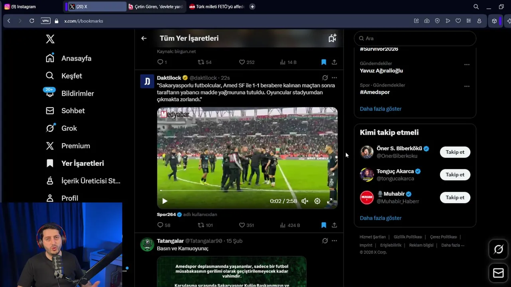Open floating messages envelope button

(498, 273)
